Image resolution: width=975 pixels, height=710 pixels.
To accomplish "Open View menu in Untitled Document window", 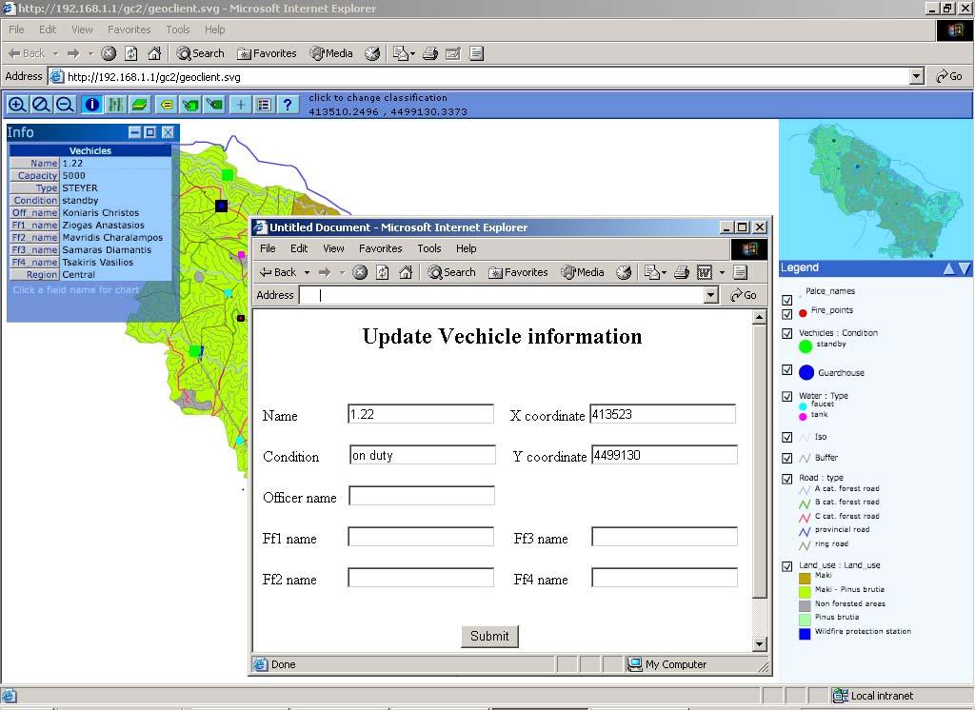I will [333, 248].
